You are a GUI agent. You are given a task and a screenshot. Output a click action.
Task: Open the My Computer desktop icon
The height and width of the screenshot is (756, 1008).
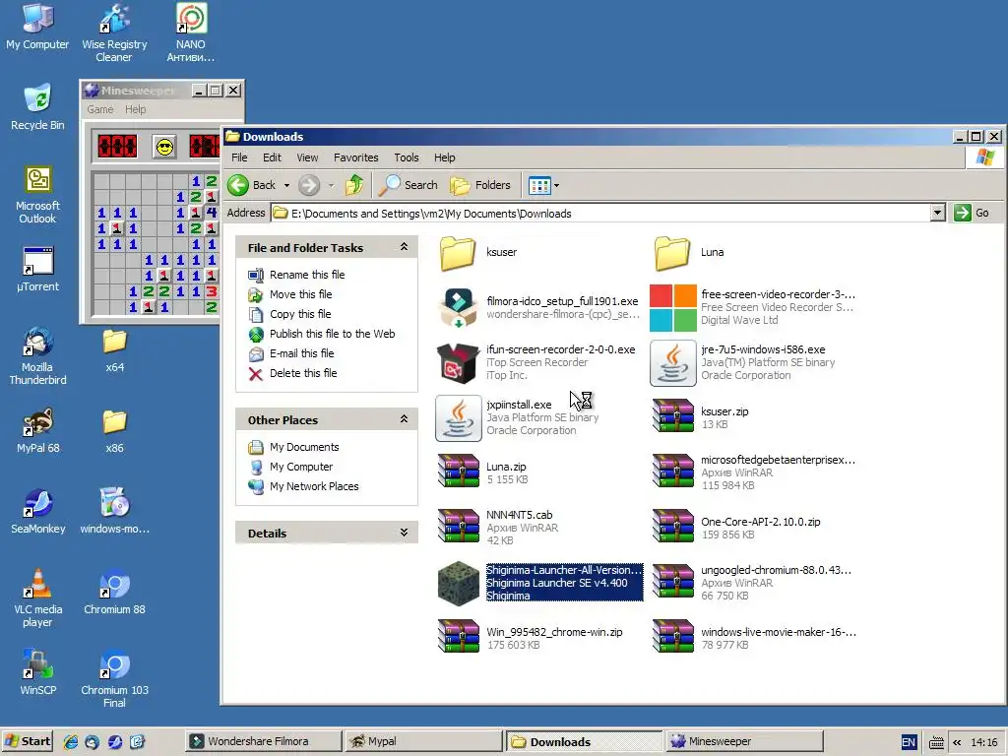37,26
